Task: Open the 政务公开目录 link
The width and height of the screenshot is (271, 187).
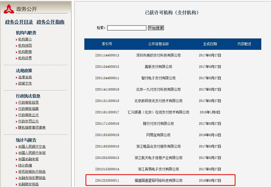Action: [x=19, y=22]
